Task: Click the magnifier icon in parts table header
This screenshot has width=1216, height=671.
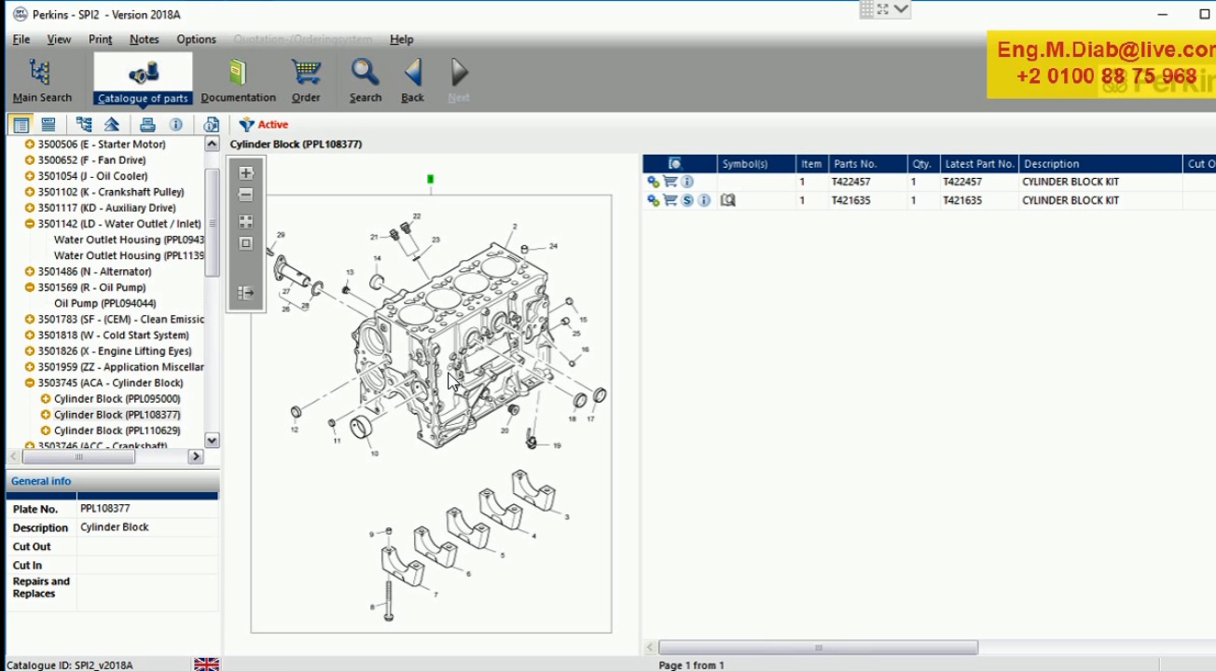Action: [675, 164]
